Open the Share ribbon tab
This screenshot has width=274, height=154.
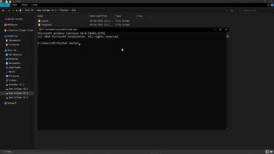tap(25, 5)
